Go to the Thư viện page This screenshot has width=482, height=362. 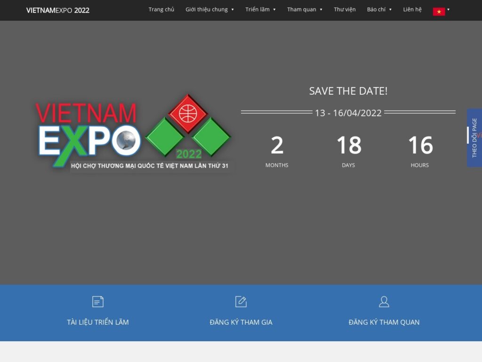pyautogui.click(x=345, y=9)
